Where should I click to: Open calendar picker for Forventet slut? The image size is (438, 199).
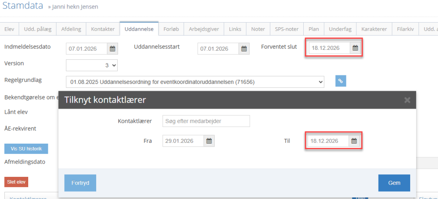[x=355, y=48]
